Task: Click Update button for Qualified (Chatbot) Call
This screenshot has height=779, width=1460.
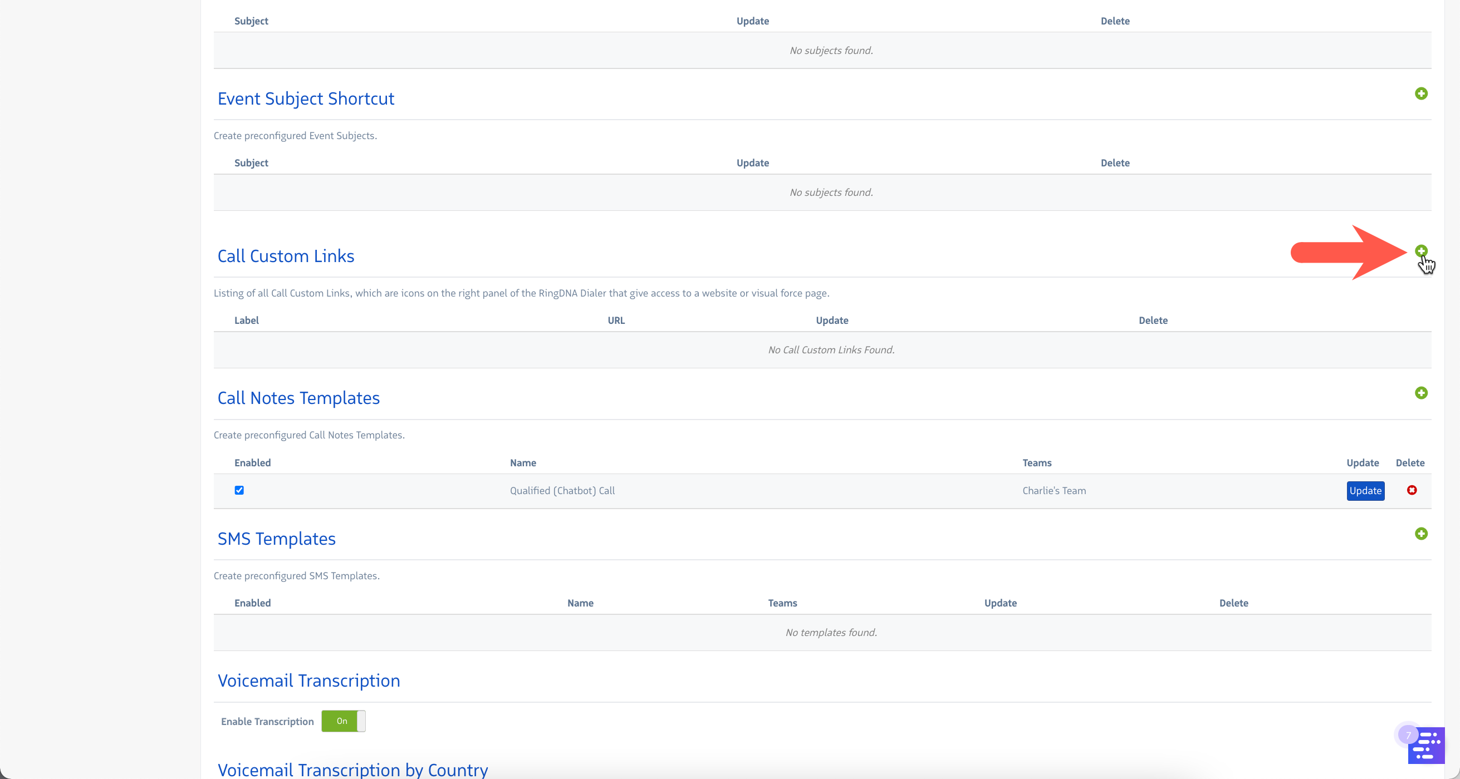Action: 1365,491
